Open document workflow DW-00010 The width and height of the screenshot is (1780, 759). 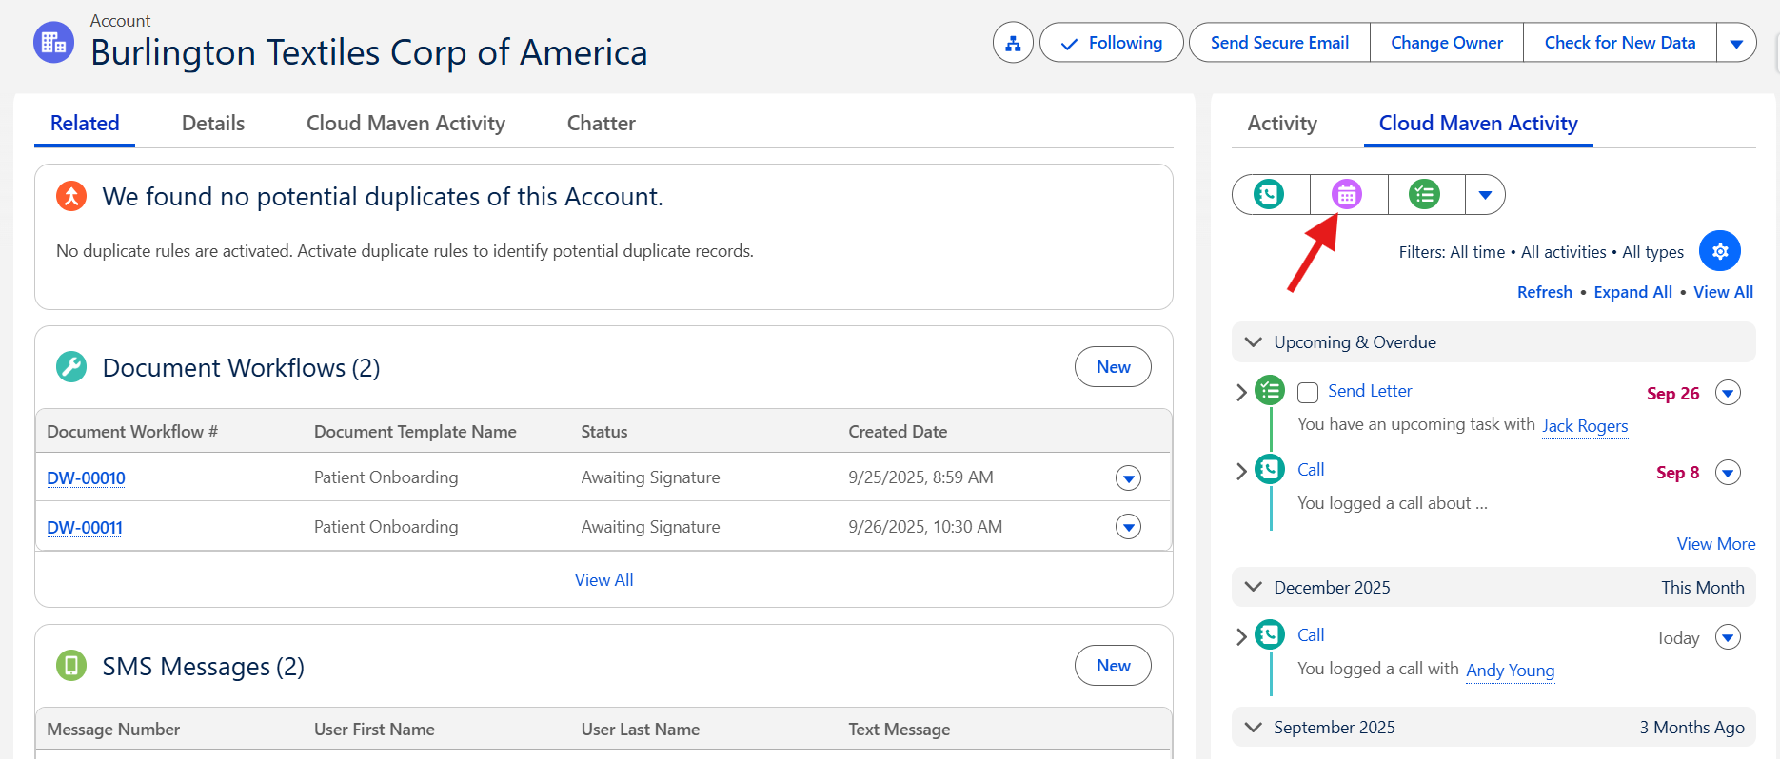[86, 478]
